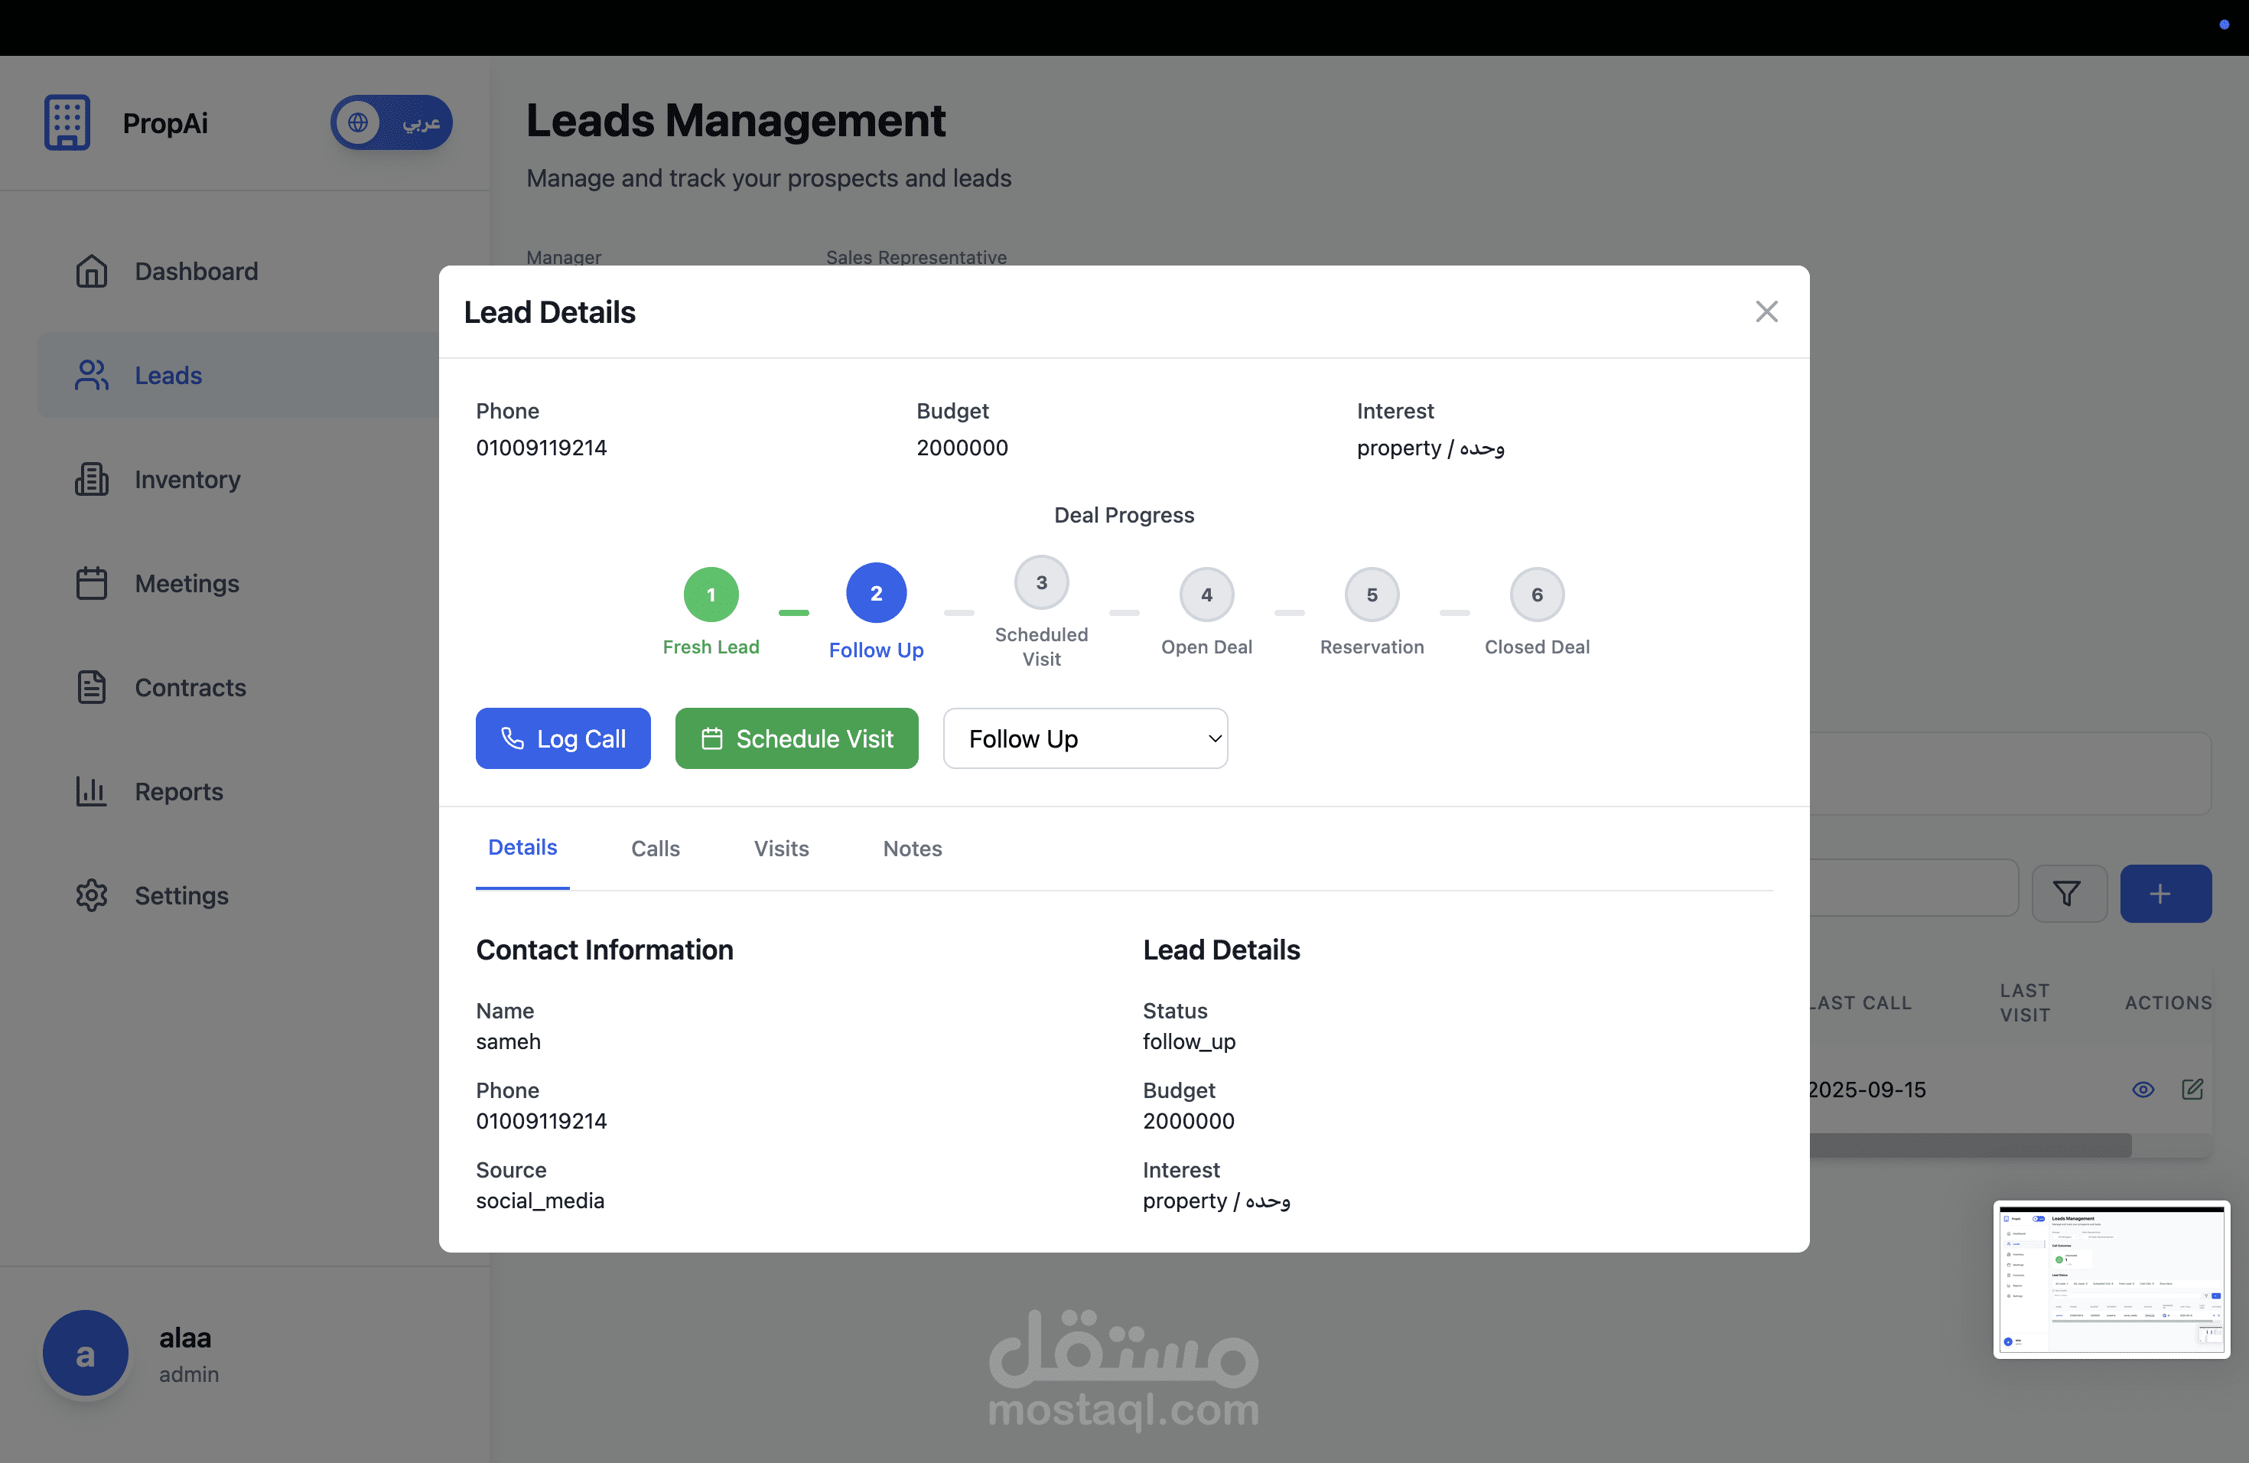Image resolution: width=2249 pixels, height=1463 pixels.
Task: Open Dashboard from the sidebar
Action: 196,271
